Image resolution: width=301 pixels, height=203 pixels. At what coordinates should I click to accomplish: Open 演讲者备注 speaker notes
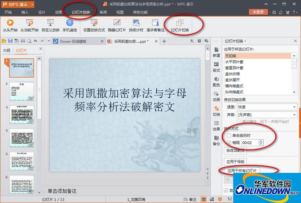[x=155, y=25]
